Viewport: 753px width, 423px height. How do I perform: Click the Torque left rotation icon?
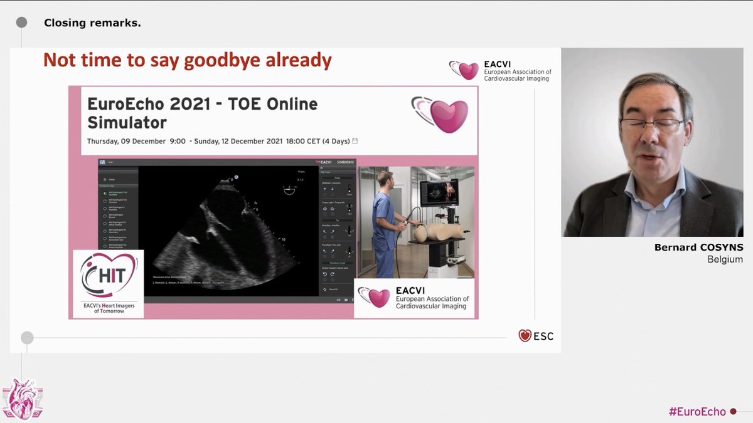tap(333, 209)
